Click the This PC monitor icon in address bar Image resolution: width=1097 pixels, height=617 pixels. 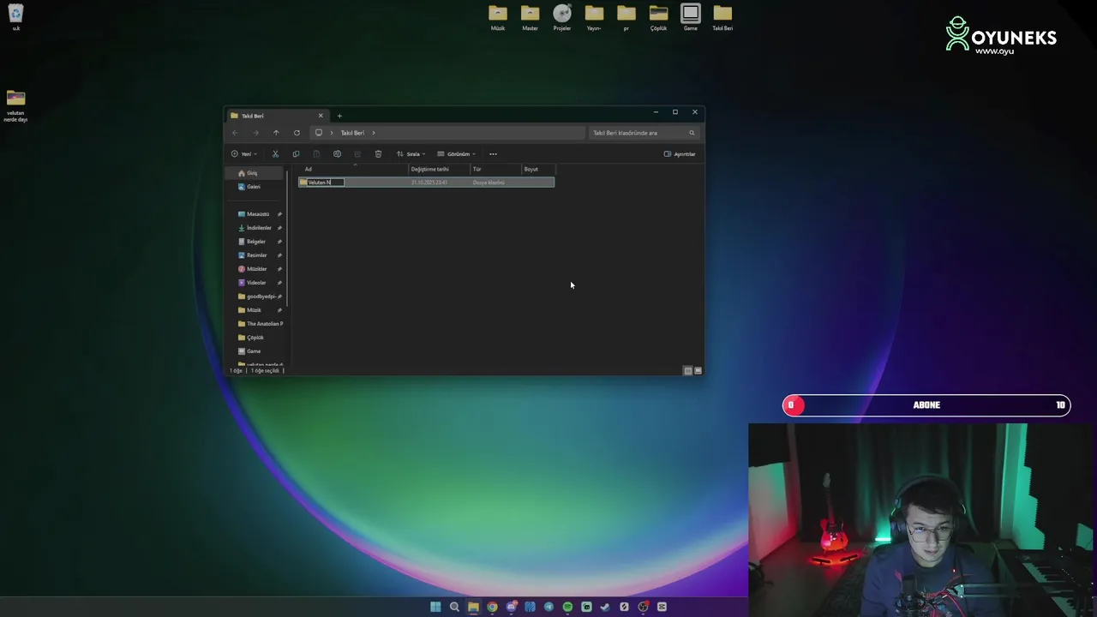click(319, 133)
